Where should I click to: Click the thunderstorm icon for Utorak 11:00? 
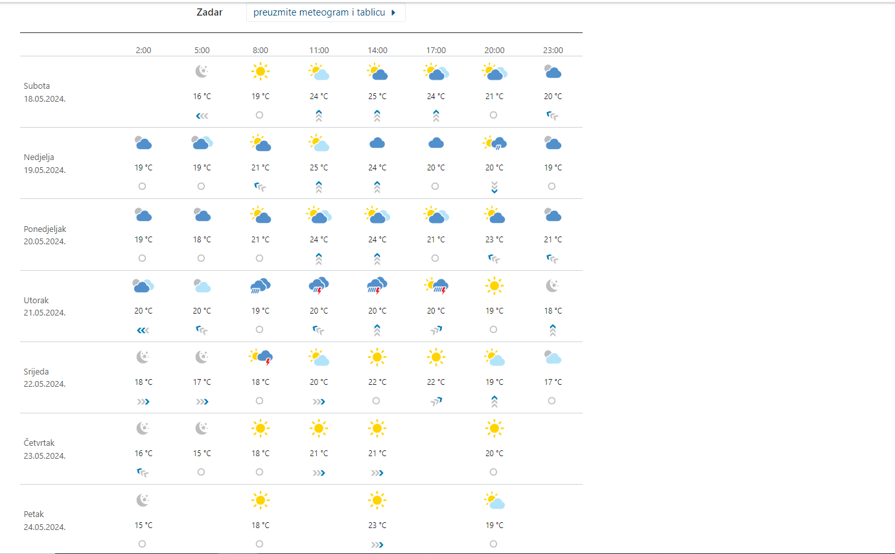pyautogui.click(x=319, y=285)
